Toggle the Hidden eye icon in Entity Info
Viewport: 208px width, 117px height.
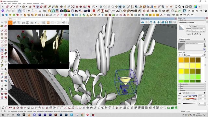point(193,34)
